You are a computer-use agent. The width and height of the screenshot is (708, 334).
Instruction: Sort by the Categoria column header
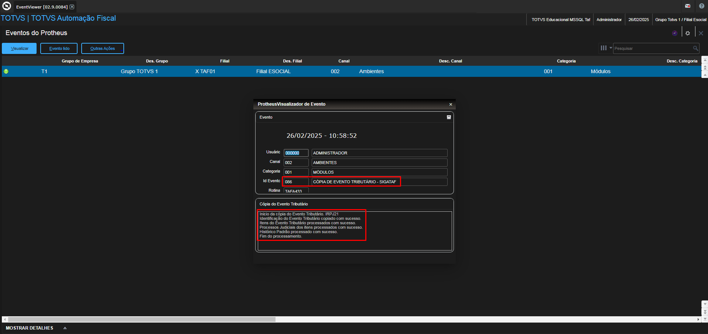[566, 61]
